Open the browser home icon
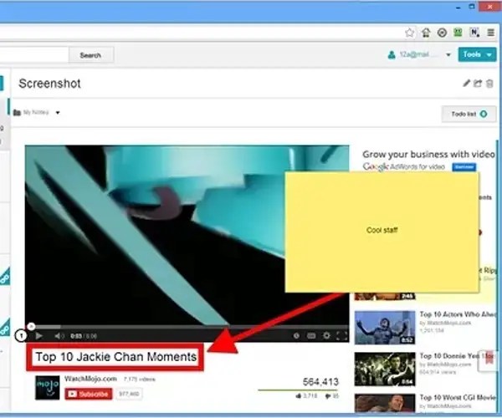502x418 pixels. pyautogui.click(x=426, y=33)
